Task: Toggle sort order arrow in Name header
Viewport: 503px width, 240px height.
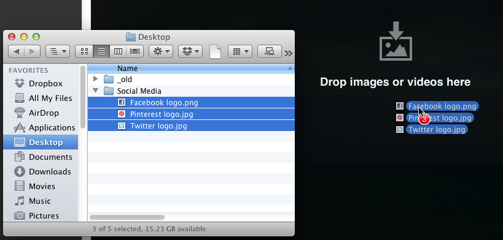Action: tap(290, 68)
